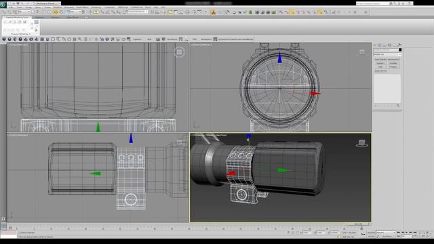Click the ViewCube in perspective viewport

(361, 143)
